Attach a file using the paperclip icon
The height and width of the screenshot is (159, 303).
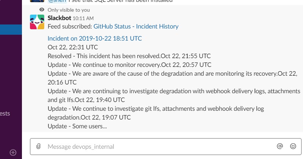[x=38, y=146]
